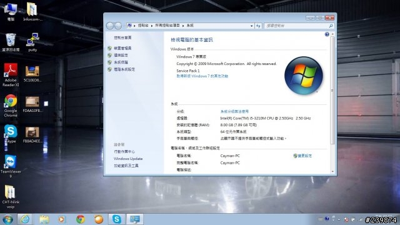Launch the Skype desktop shortcut
The image size is (400, 225).
pos(11,133)
